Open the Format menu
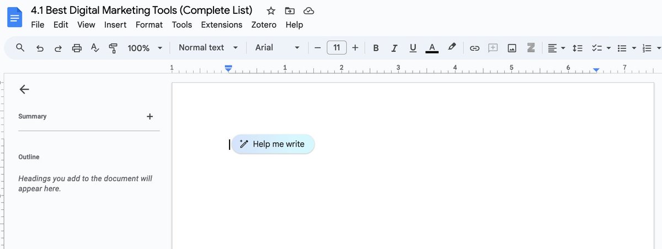The height and width of the screenshot is (249, 662). (149, 25)
